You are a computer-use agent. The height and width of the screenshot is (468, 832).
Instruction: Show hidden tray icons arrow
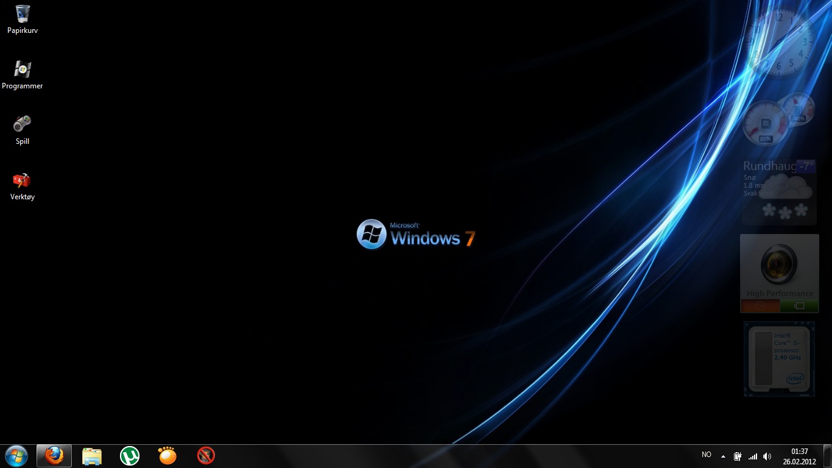(723, 456)
